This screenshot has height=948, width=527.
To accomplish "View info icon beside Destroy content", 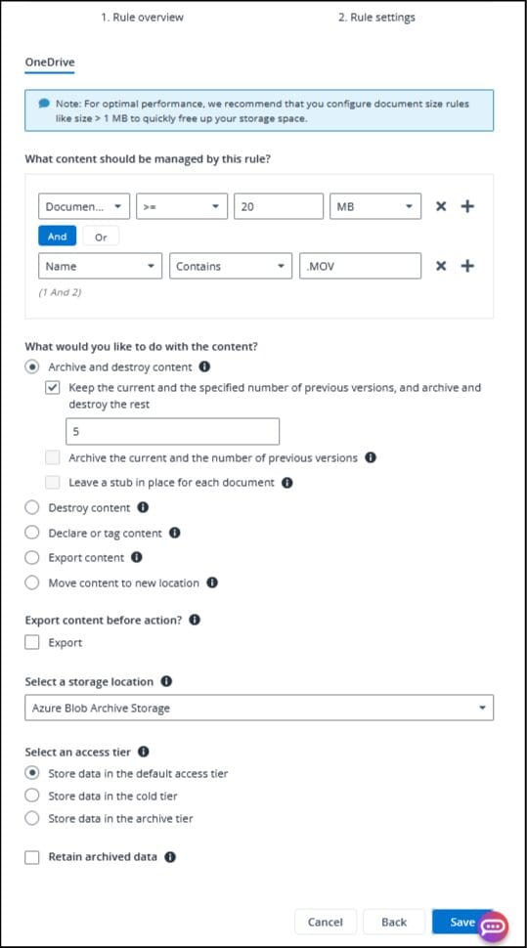I will point(143,507).
